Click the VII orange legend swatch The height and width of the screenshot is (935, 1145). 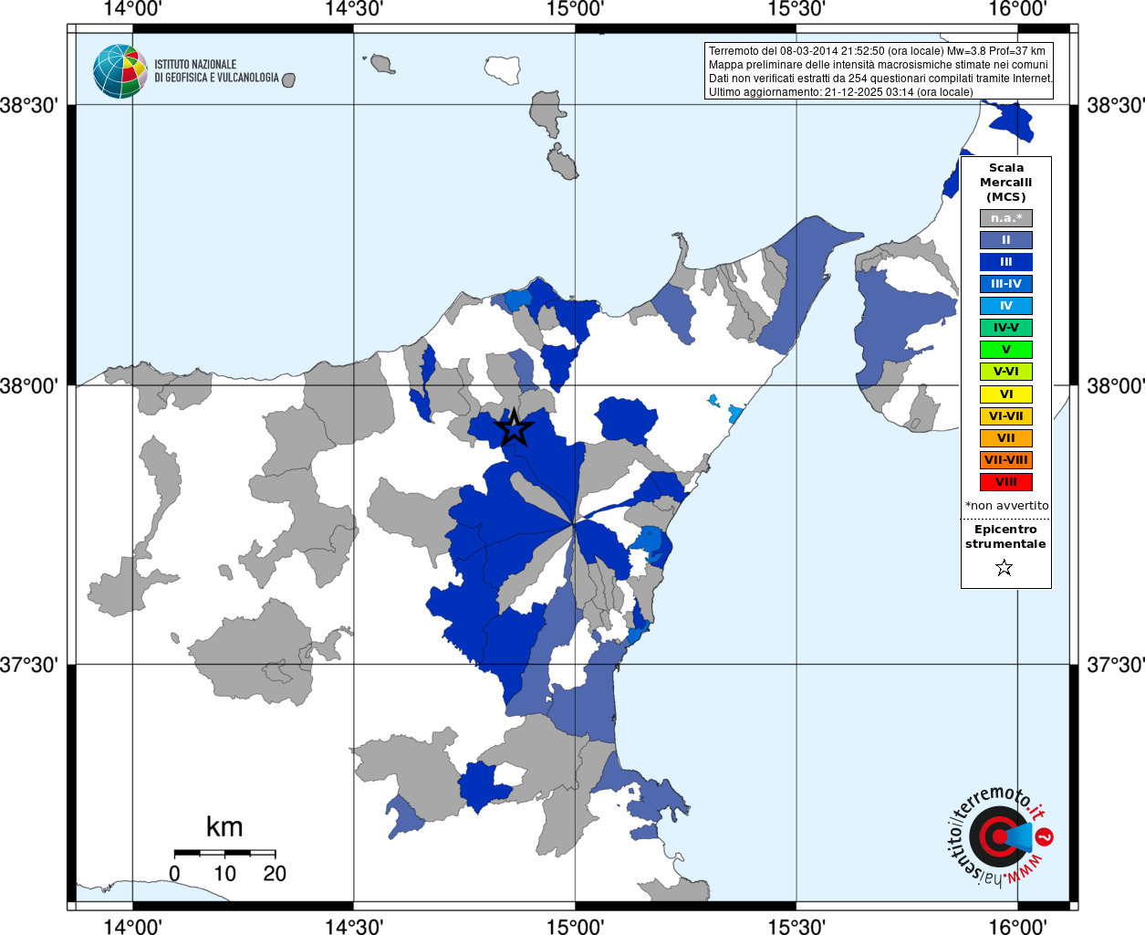coord(1006,438)
